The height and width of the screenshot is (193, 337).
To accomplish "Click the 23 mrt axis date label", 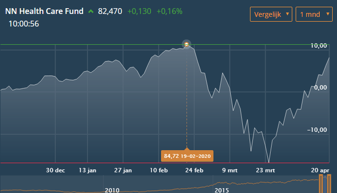I will pos(265,170).
